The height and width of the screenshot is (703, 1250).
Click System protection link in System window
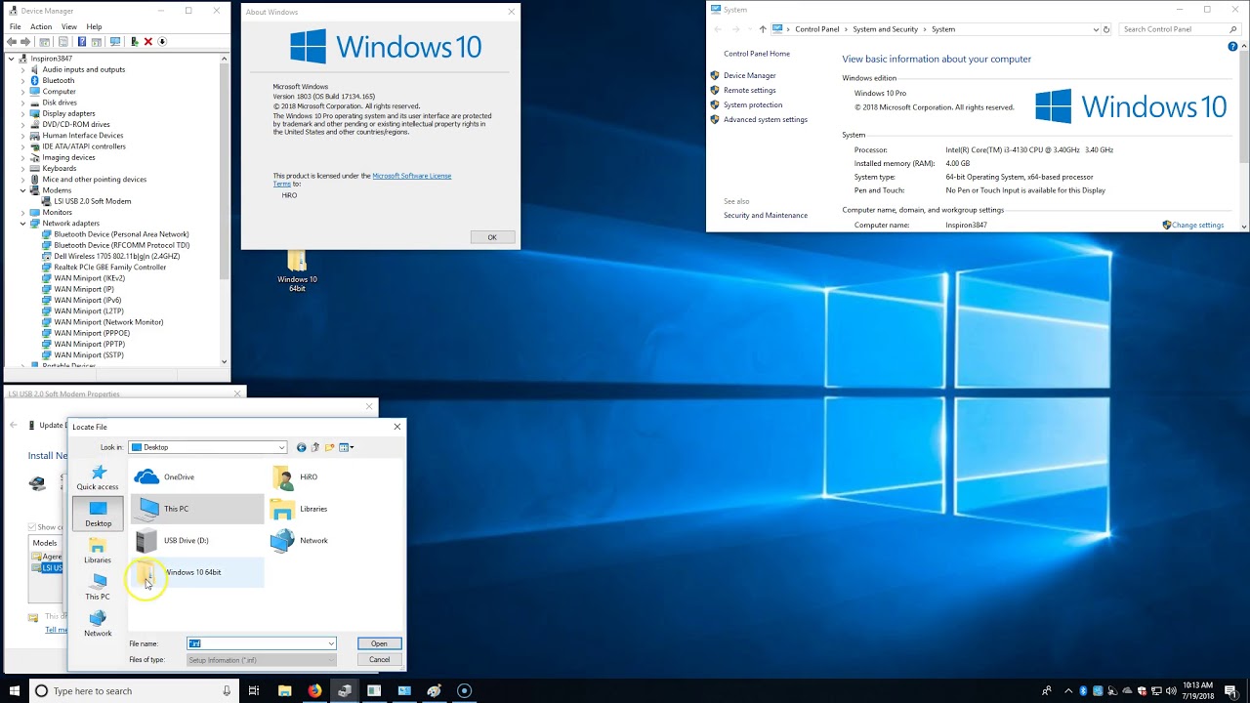click(753, 104)
